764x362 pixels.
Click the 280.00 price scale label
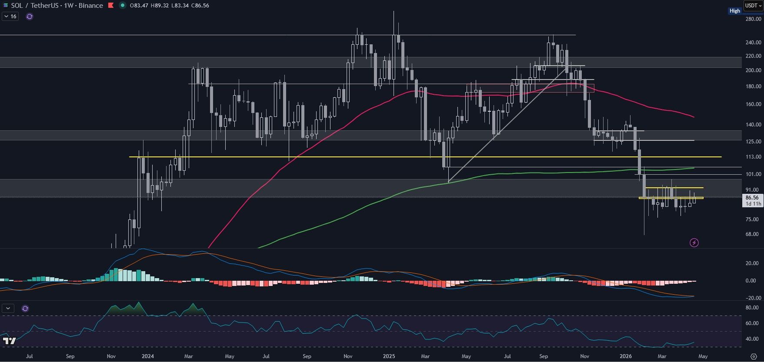(753, 19)
